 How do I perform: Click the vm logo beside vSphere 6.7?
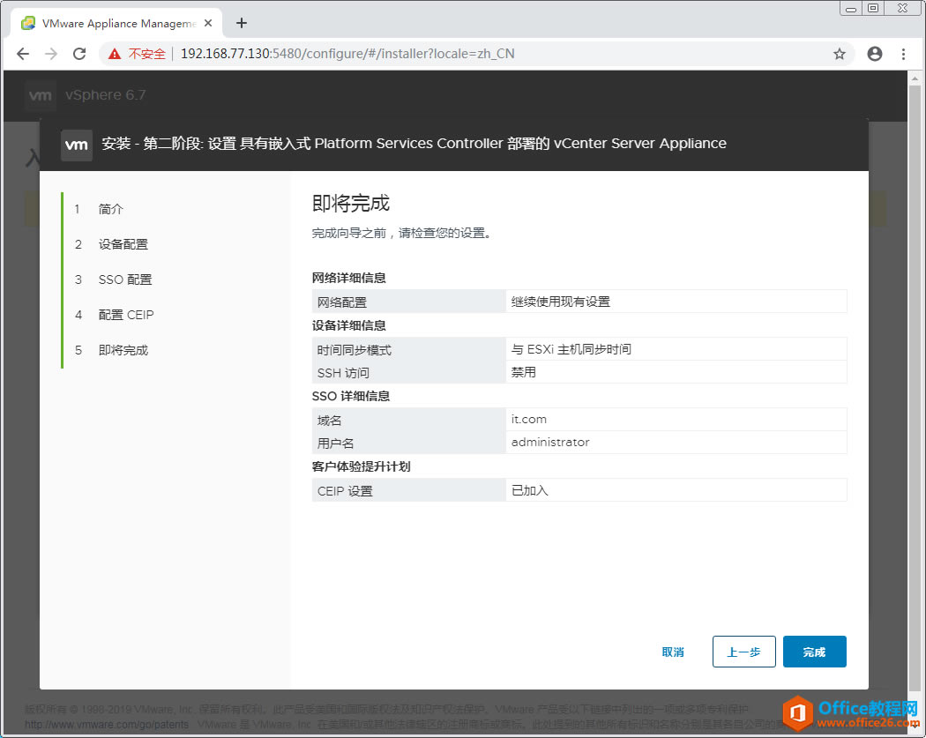point(41,95)
